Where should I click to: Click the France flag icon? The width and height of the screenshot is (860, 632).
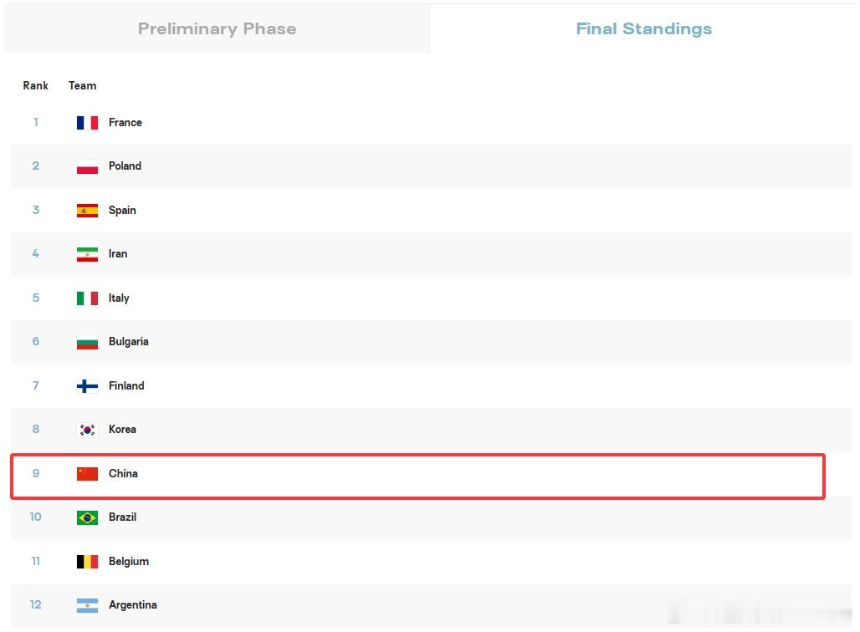click(87, 123)
